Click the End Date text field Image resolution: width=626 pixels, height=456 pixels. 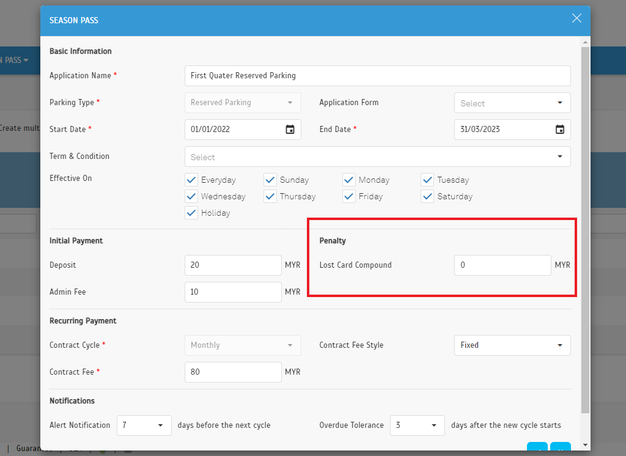[503, 130]
